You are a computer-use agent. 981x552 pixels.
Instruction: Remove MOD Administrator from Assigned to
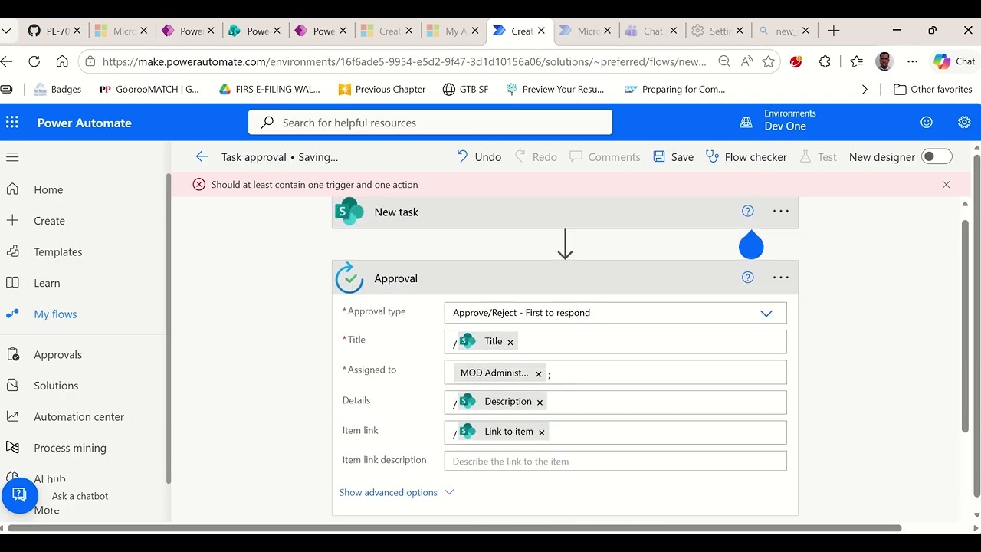(x=538, y=374)
